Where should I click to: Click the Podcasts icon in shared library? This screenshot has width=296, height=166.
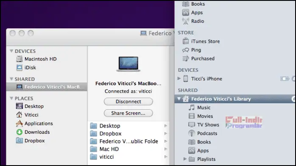(x=192, y=133)
